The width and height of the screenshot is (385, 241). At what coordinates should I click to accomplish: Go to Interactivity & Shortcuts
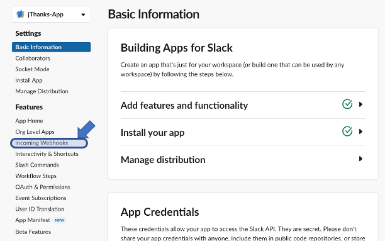47,154
